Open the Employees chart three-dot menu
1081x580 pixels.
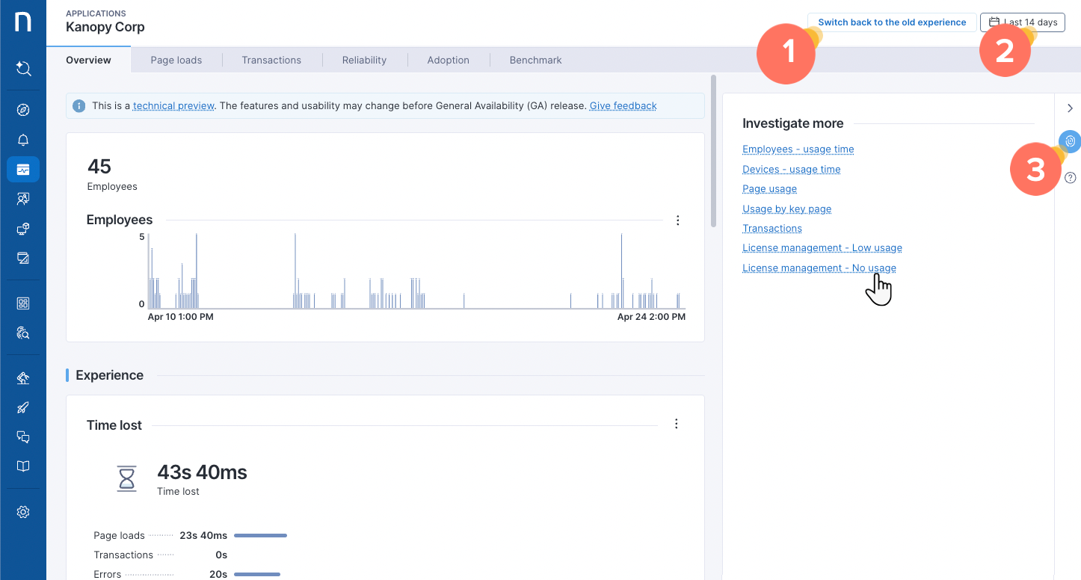coord(678,220)
